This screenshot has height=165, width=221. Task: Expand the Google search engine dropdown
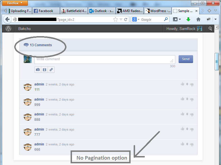point(136,19)
